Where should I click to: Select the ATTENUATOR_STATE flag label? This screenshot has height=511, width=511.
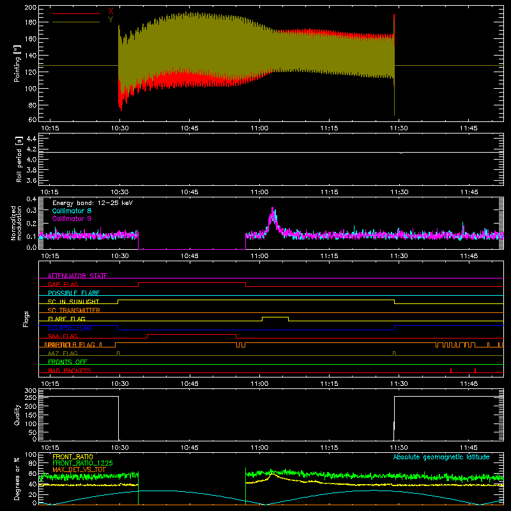(77, 276)
